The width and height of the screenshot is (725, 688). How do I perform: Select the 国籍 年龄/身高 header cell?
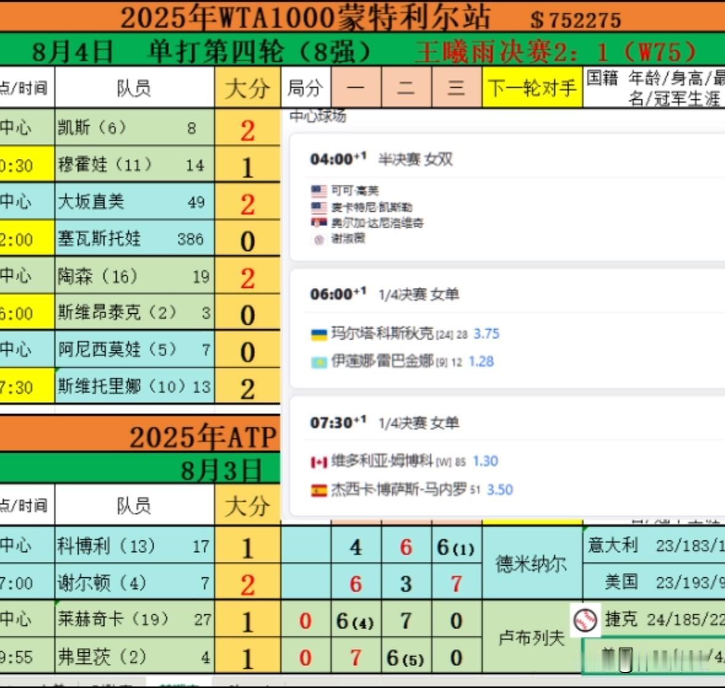click(x=654, y=87)
